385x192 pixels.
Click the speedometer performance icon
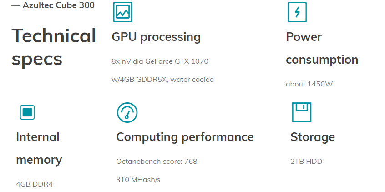[127, 112]
